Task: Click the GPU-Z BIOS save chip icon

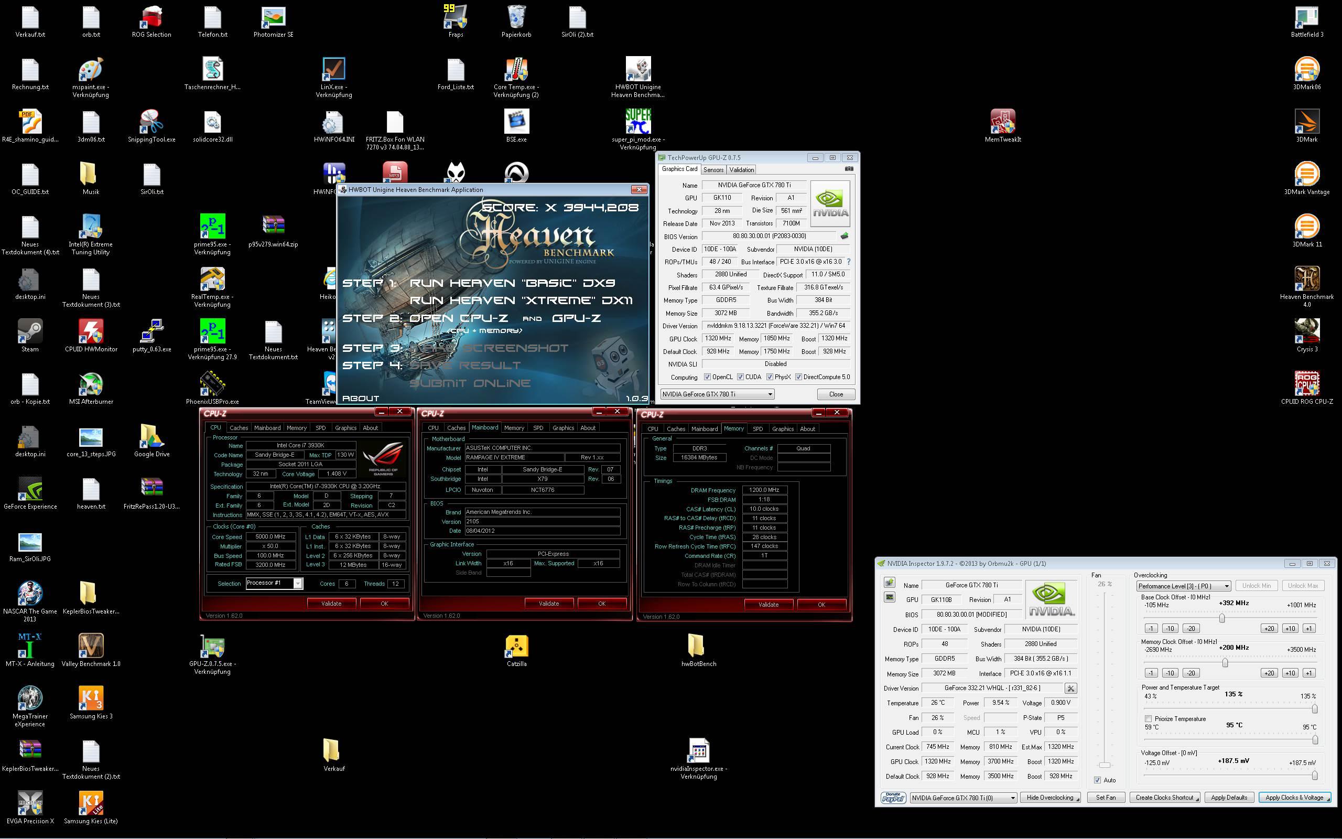Action: (845, 236)
